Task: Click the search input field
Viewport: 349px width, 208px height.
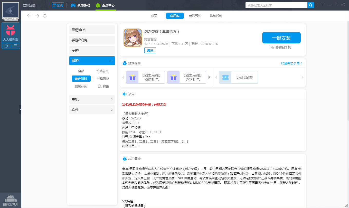Action: [x=276, y=5]
